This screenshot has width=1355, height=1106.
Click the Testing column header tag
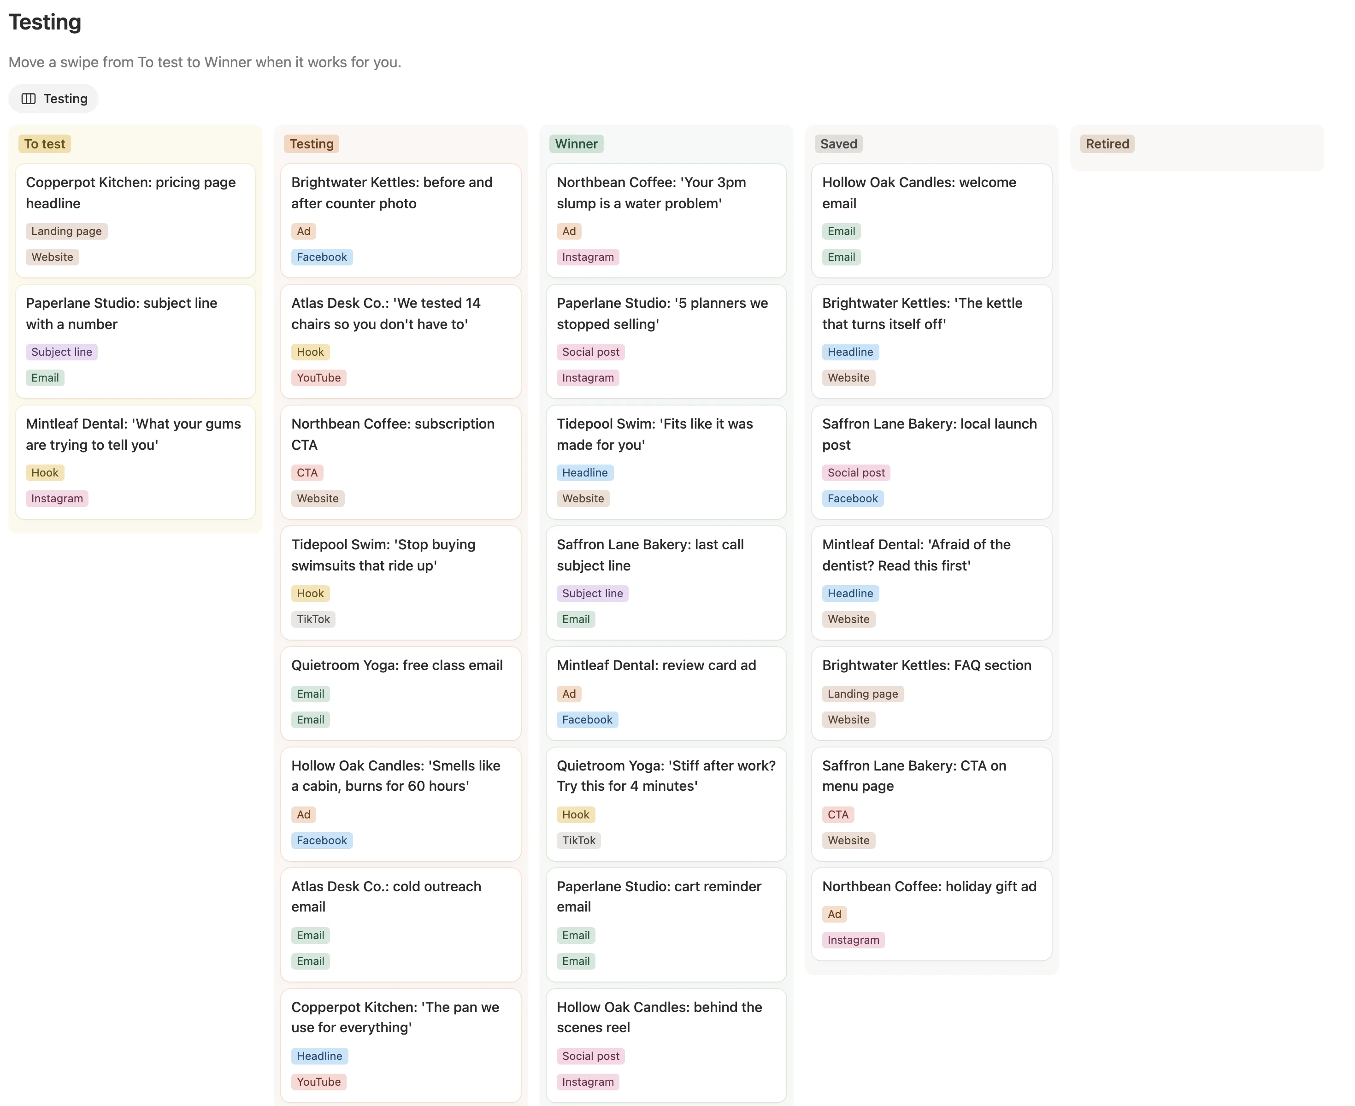point(312,144)
